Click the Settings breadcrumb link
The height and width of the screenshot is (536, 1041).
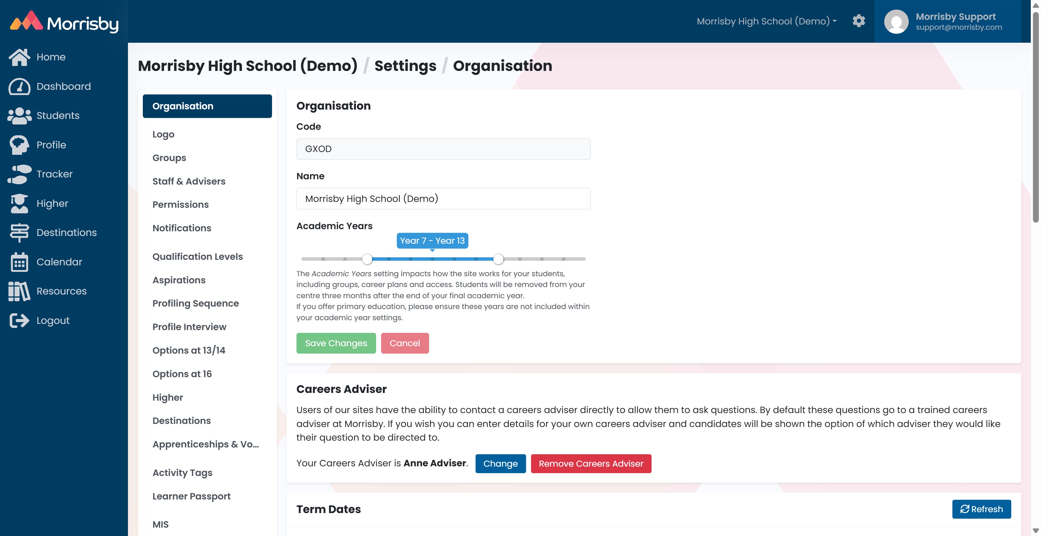click(405, 66)
